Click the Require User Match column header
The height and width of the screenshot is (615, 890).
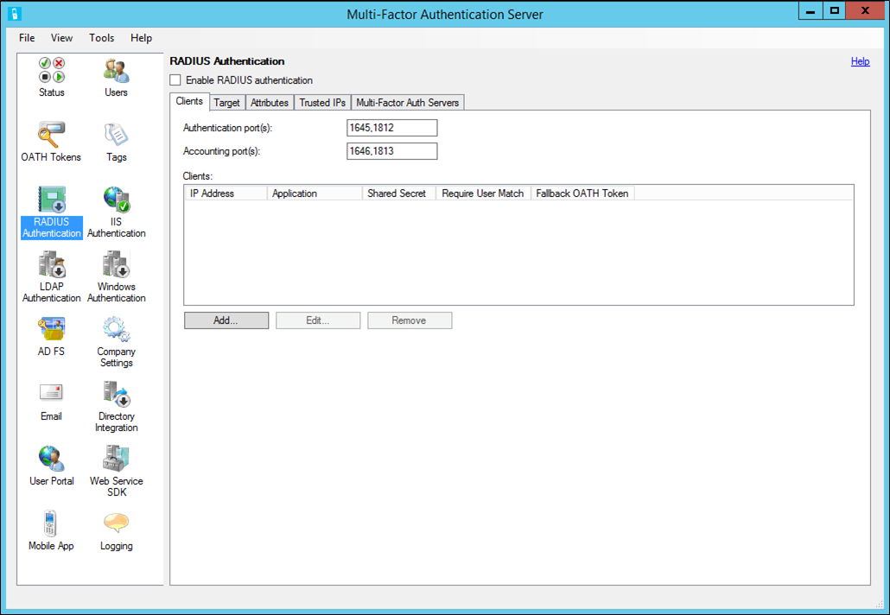(x=482, y=193)
